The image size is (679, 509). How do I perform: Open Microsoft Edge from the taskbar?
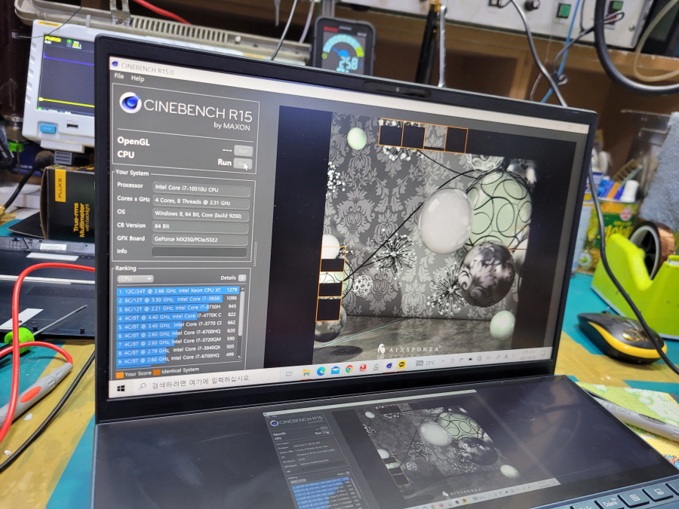click(x=321, y=370)
